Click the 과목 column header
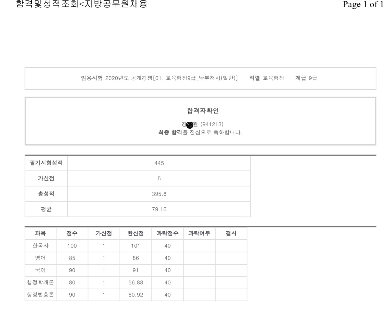Screen dimensions: 392x324 40,233
